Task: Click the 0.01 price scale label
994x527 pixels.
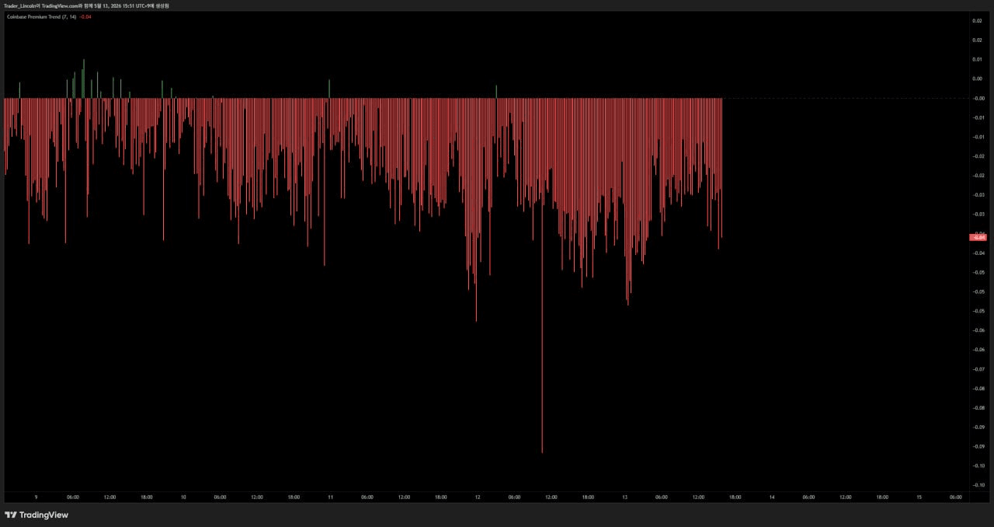Action: tap(977, 60)
